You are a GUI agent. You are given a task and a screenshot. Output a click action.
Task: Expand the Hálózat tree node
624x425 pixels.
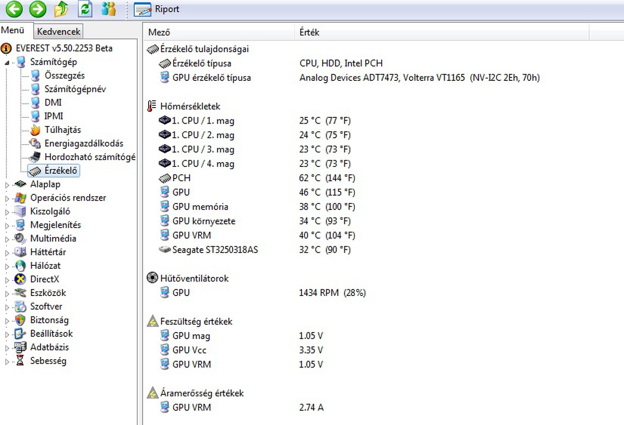(7, 266)
